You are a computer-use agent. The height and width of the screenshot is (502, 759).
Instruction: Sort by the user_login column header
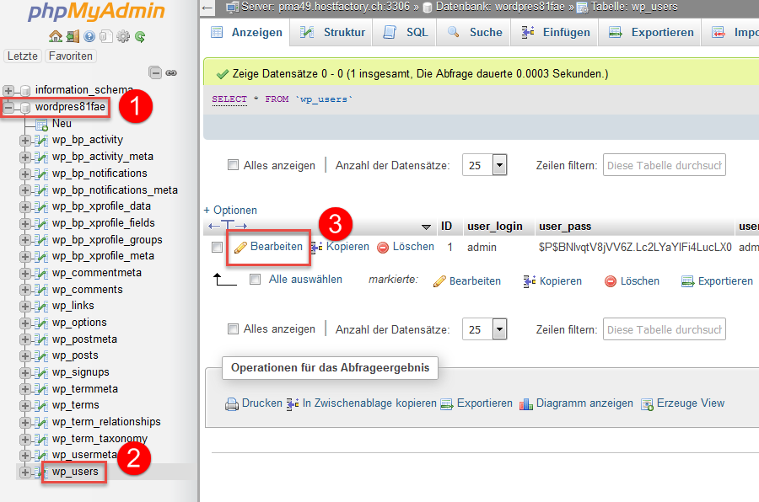tap(495, 227)
